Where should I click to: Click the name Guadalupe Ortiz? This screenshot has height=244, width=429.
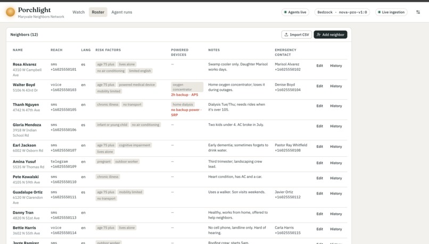coord(28,192)
